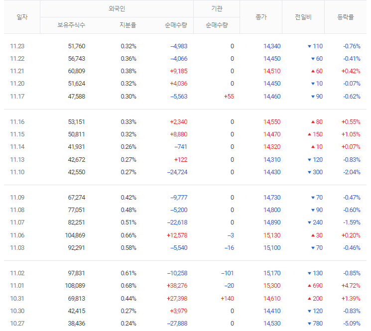
Task: Click net purchase value -24,724
Action: point(177,172)
